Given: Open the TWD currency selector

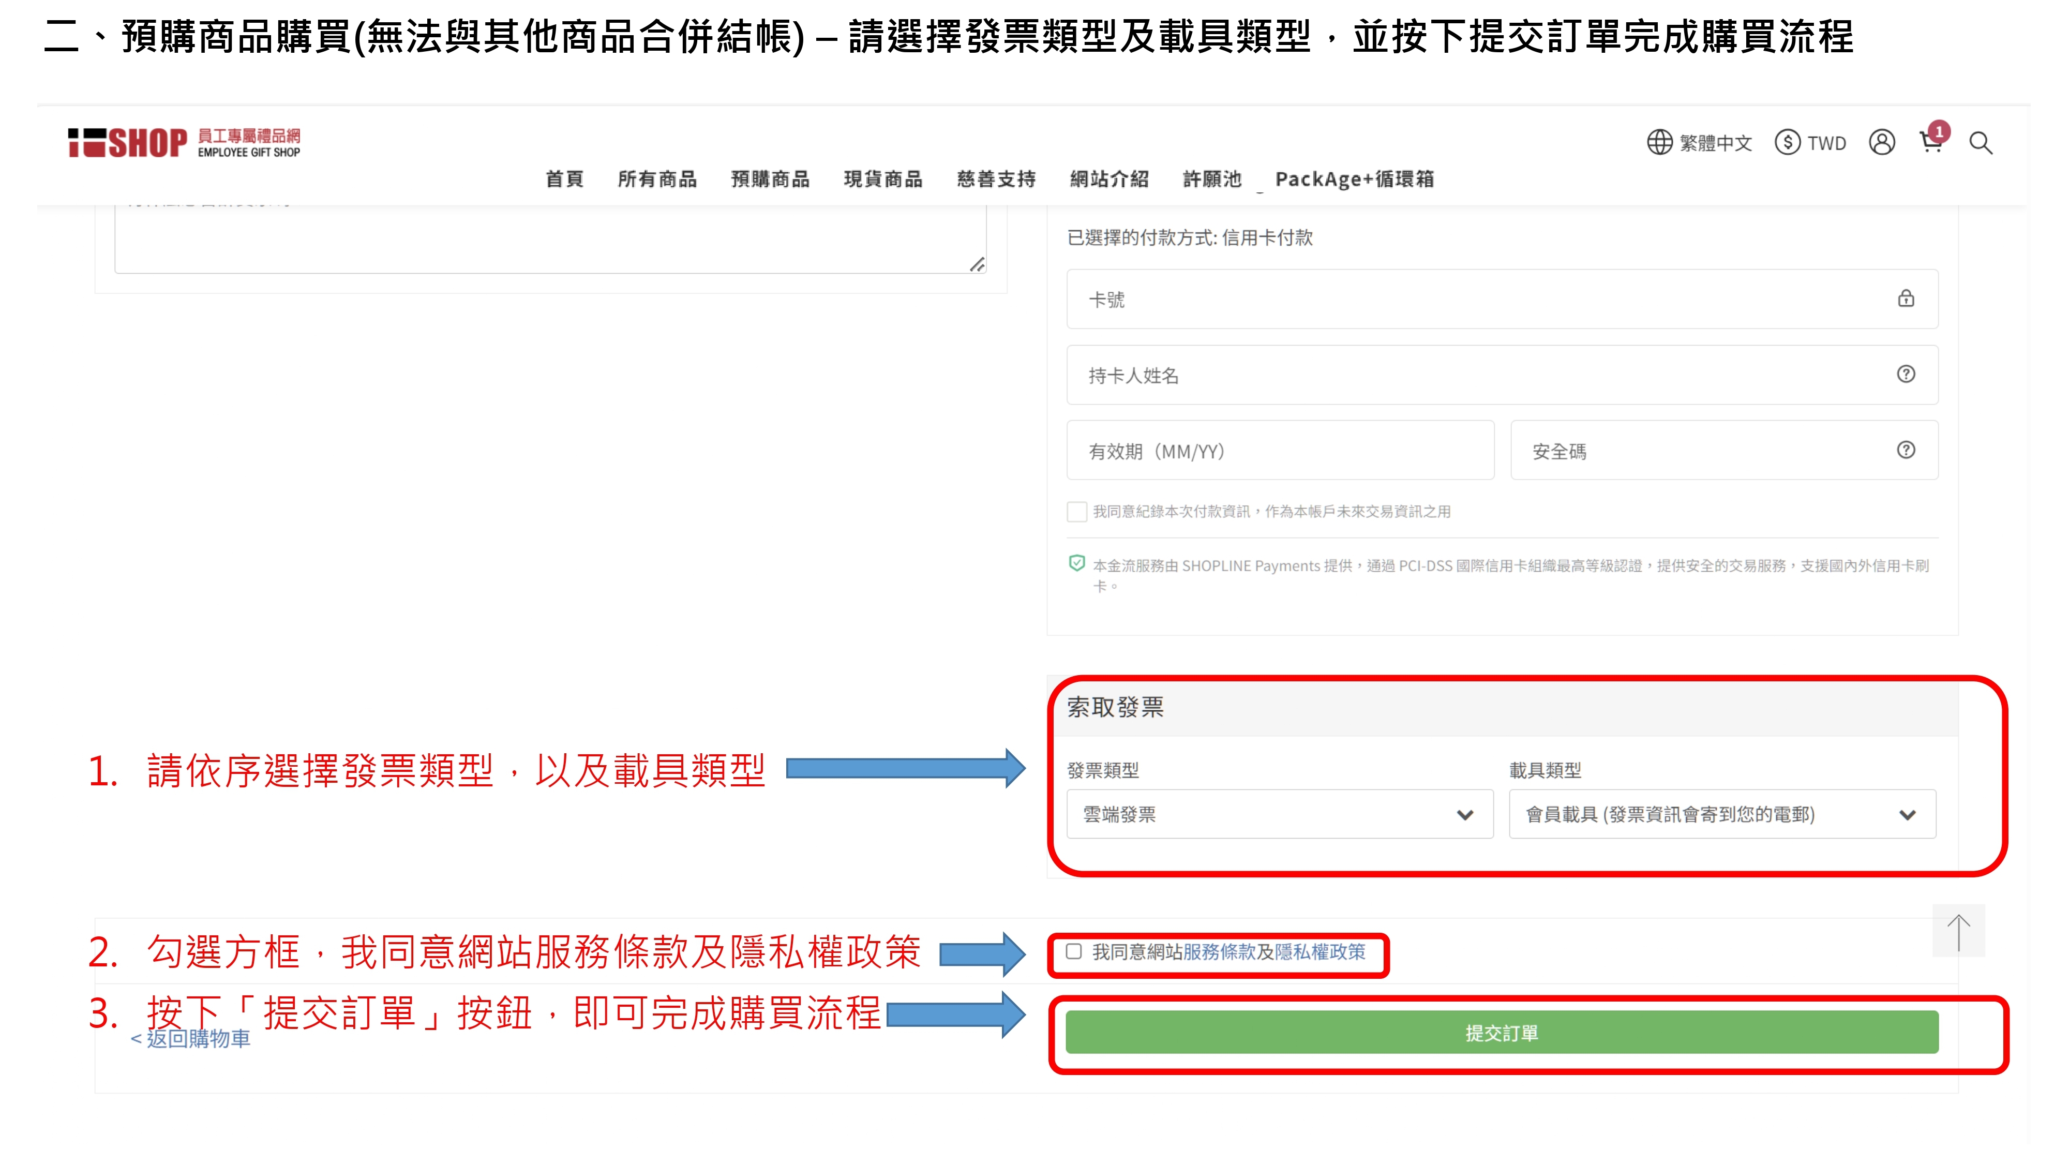Looking at the screenshot, I should (1810, 143).
